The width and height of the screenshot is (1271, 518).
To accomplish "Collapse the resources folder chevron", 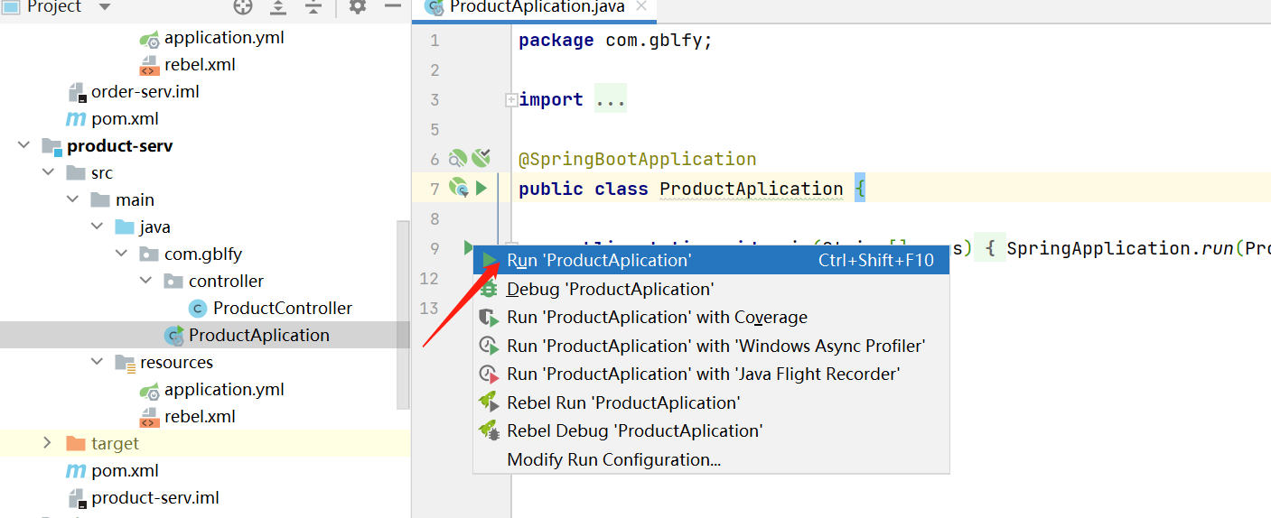I will (97, 362).
